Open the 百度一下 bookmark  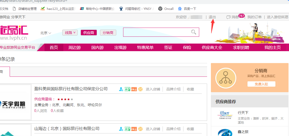click(187, 9)
